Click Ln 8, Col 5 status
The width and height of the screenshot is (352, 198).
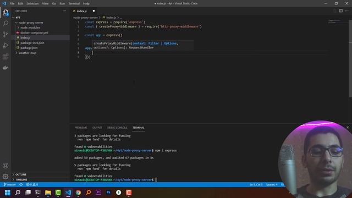click(x=256, y=185)
